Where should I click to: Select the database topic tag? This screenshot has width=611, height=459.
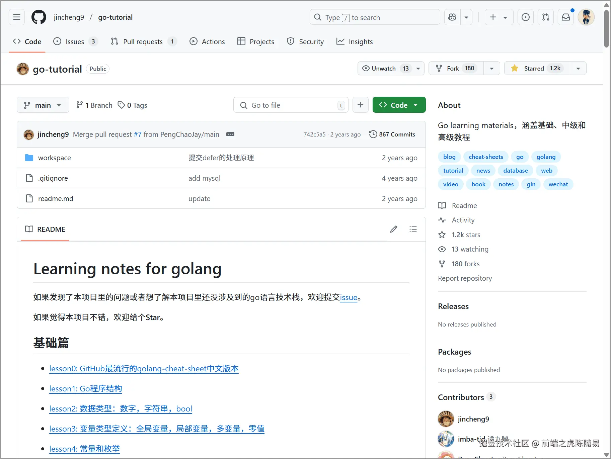click(516, 171)
